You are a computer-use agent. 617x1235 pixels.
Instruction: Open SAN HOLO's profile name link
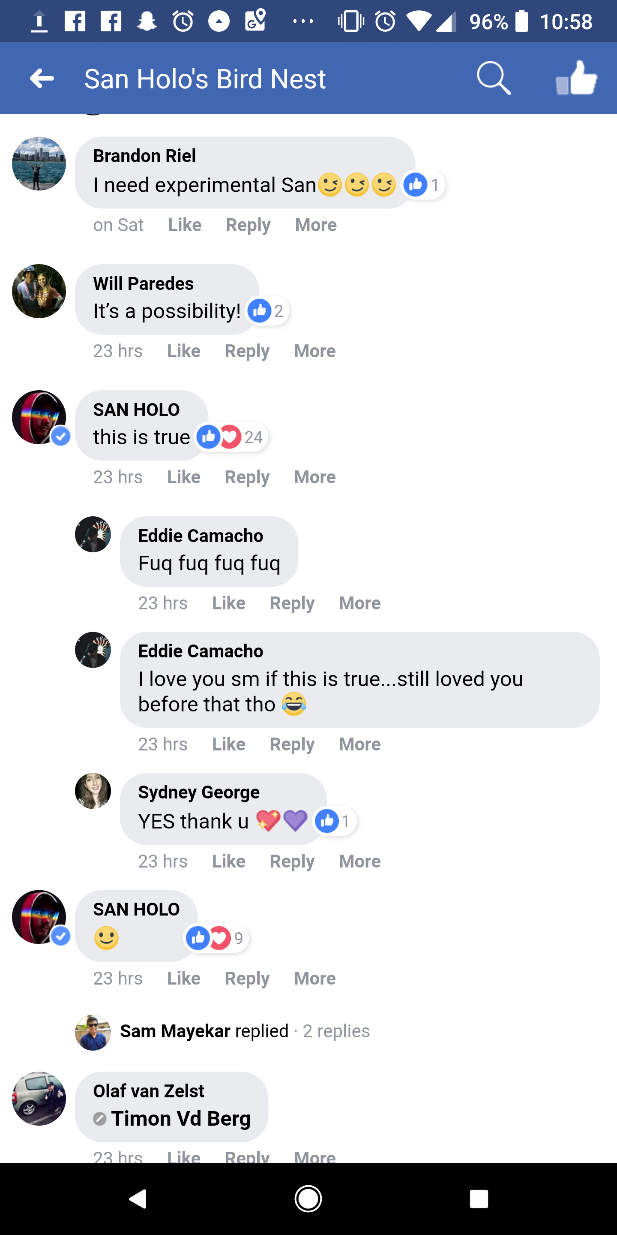(137, 410)
